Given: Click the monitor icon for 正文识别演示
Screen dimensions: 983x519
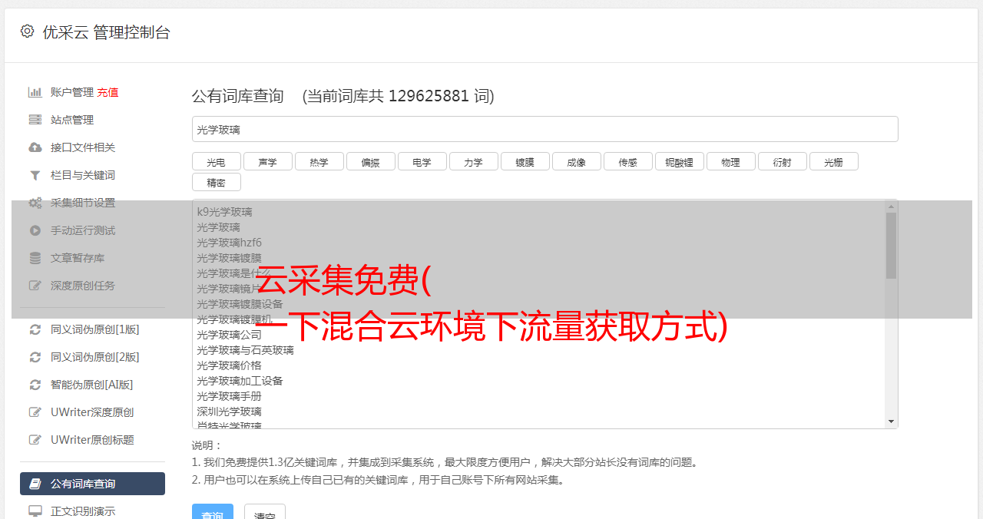Looking at the screenshot, I should [x=35, y=511].
